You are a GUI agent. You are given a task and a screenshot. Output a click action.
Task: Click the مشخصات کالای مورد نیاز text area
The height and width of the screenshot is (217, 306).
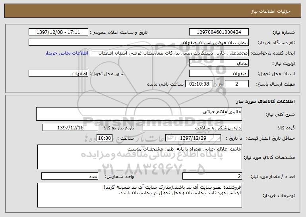139,157
